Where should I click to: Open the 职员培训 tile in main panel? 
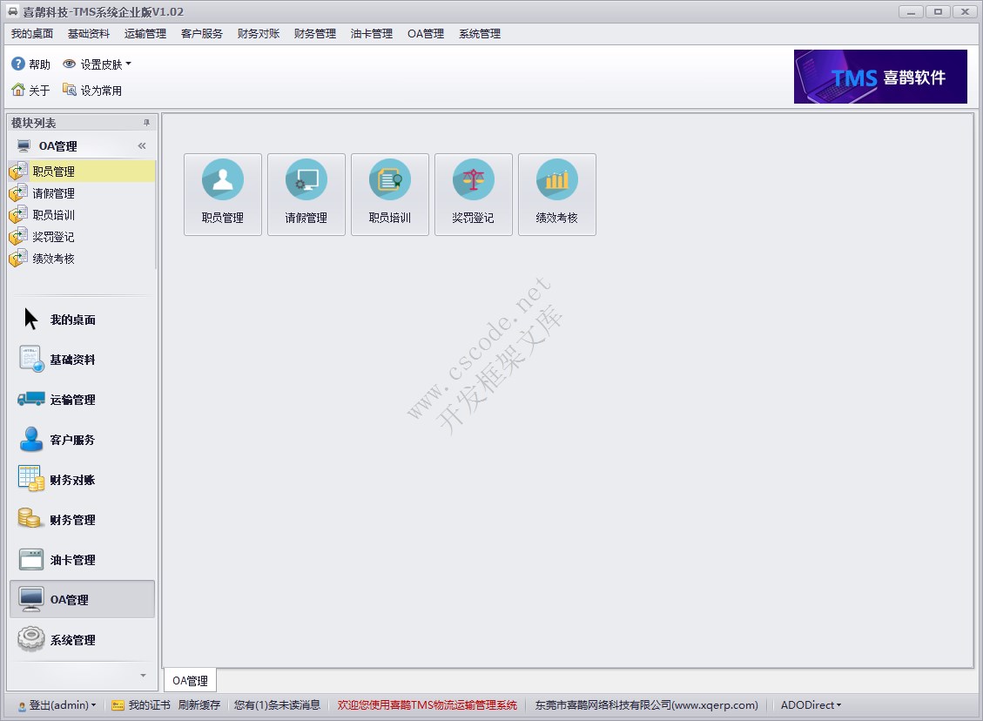click(x=390, y=194)
